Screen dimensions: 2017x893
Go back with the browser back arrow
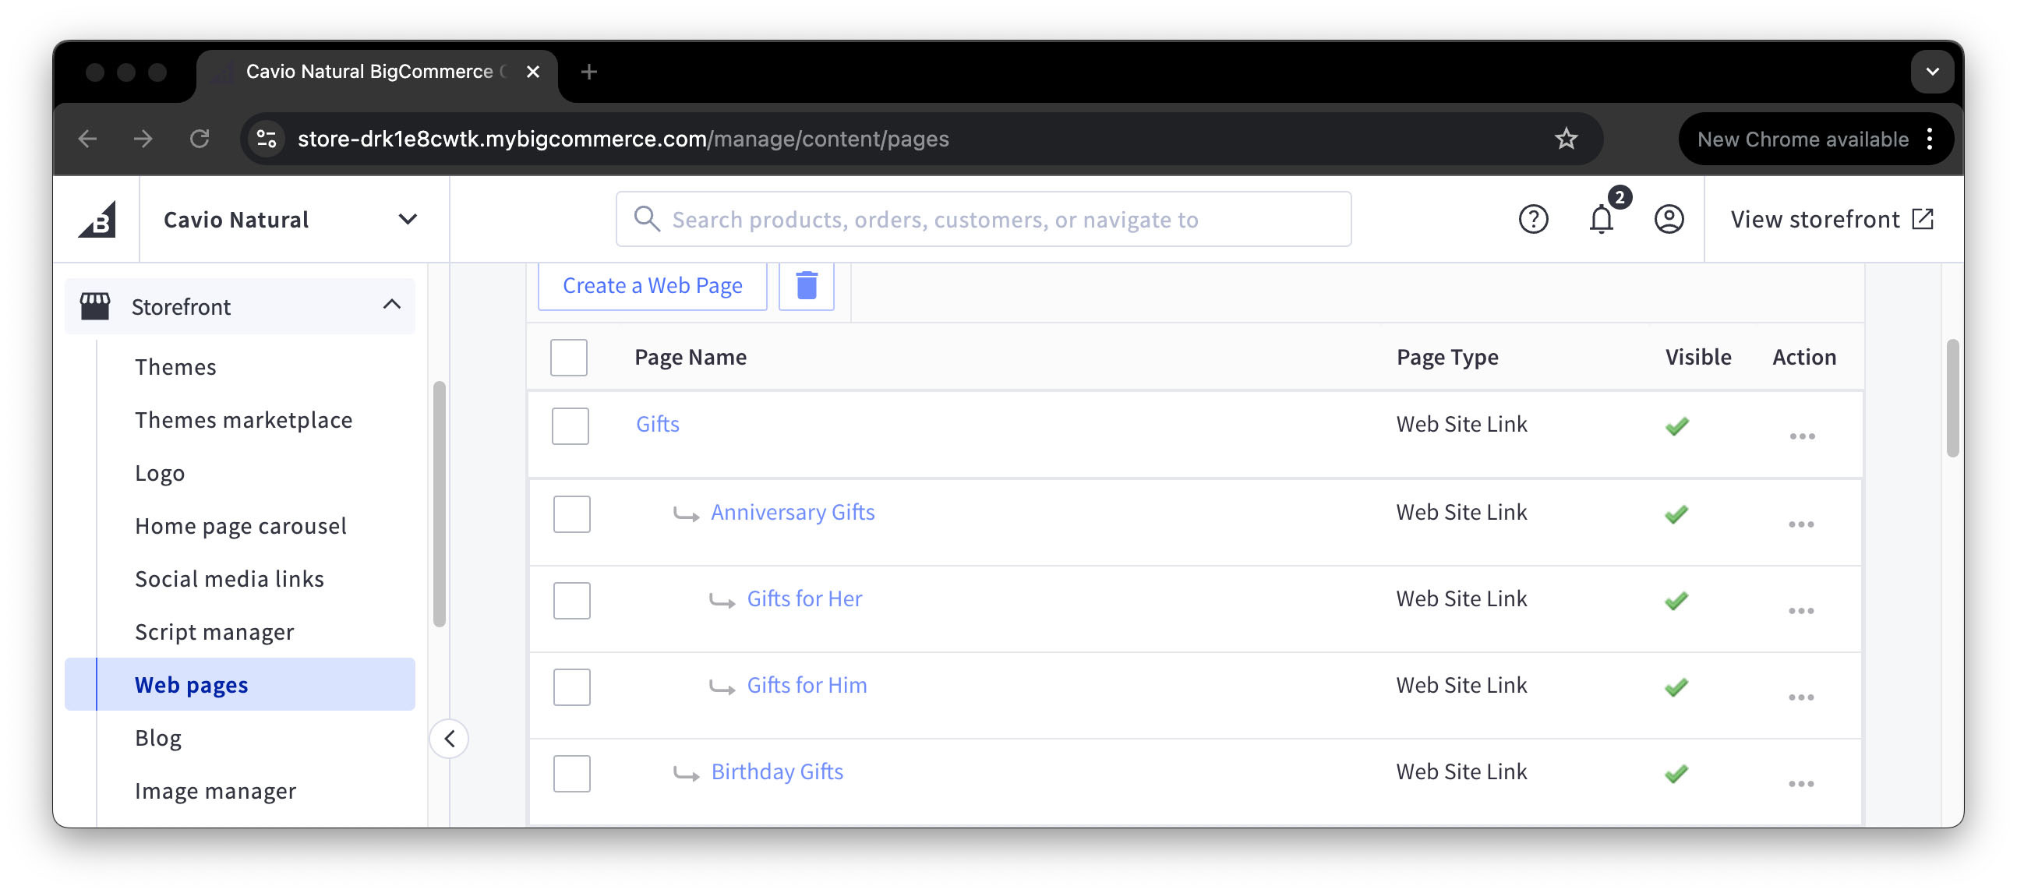pos(88,139)
